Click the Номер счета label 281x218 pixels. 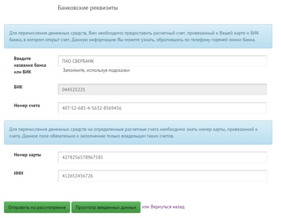pyautogui.click(x=27, y=106)
